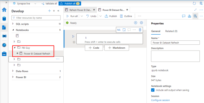The width and height of the screenshot is (204, 103).
Task: Collapse the PBI Guy folder
Action: 14,48
